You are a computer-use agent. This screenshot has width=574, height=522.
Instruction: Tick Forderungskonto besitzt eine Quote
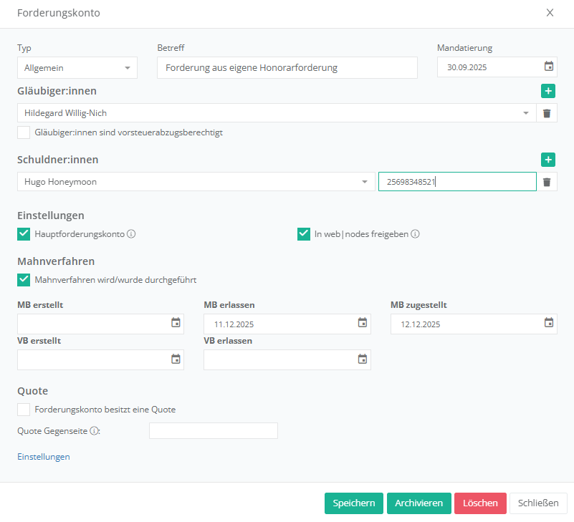click(24, 410)
